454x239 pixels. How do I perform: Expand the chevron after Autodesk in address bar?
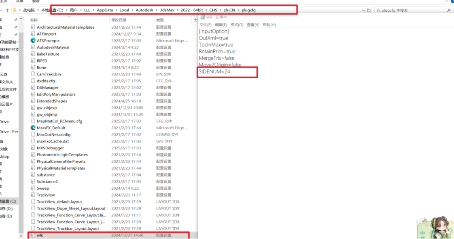[x=156, y=10]
